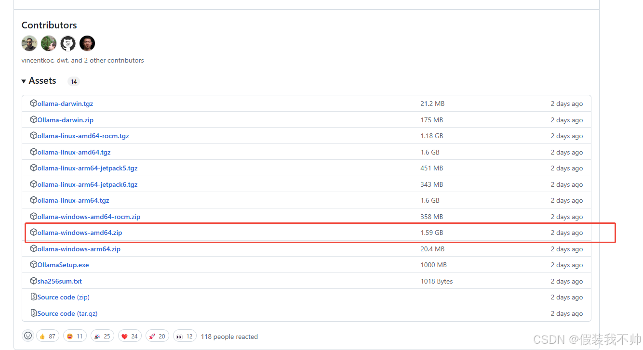Click package icon beside ollama-darwin.tgz
The image size is (643, 350).
pyautogui.click(x=34, y=103)
